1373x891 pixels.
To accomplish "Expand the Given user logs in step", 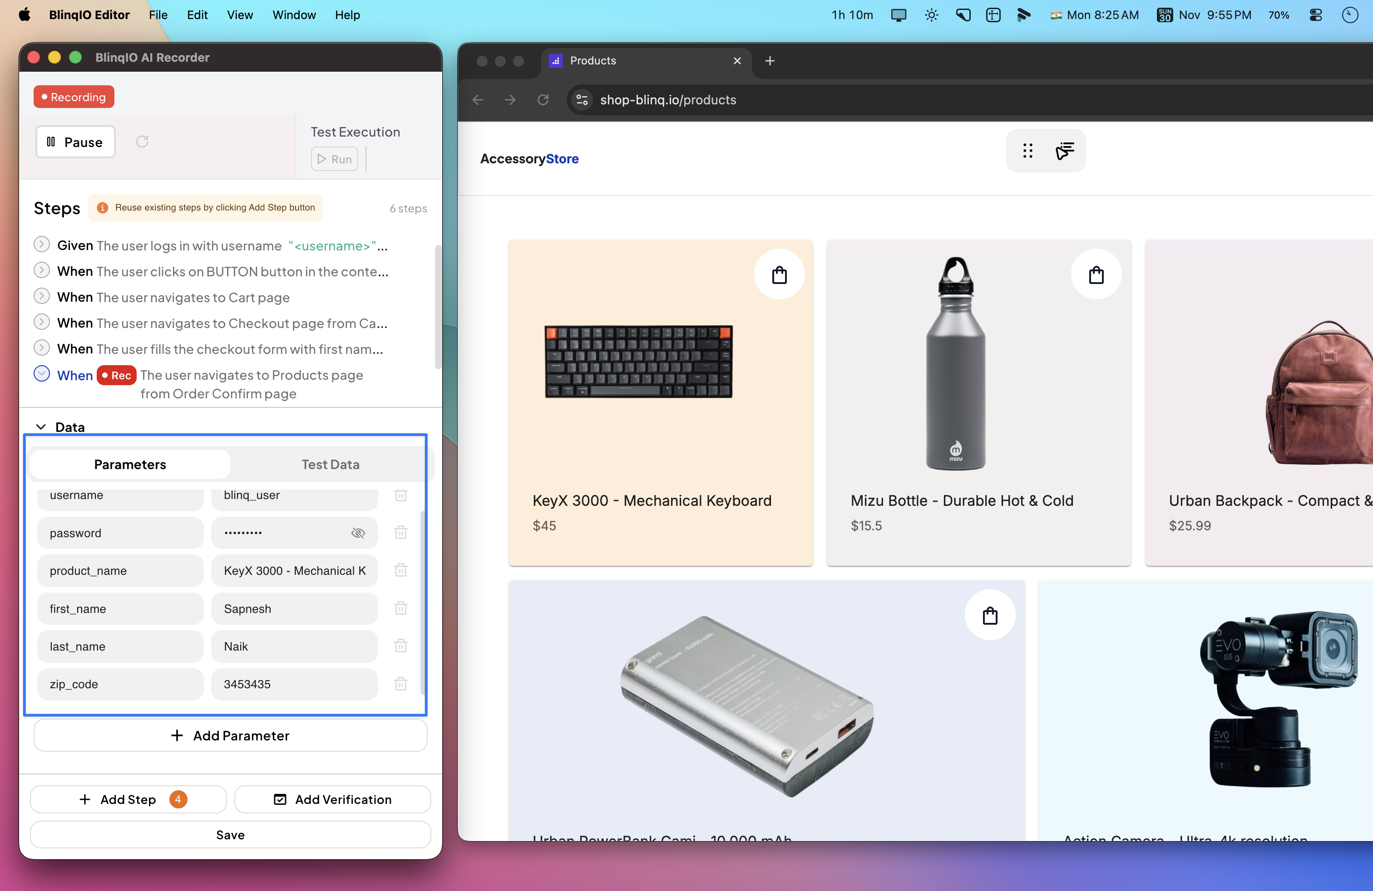I will pyautogui.click(x=41, y=245).
